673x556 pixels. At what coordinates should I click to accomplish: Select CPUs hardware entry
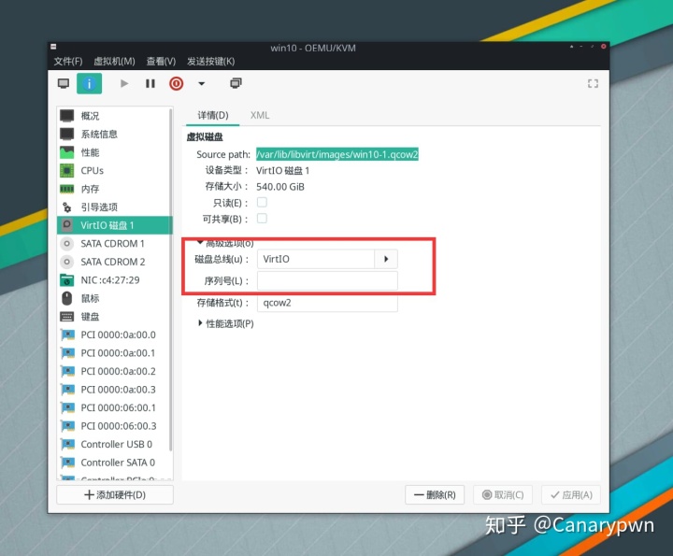pyautogui.click(x=115, y=170)
